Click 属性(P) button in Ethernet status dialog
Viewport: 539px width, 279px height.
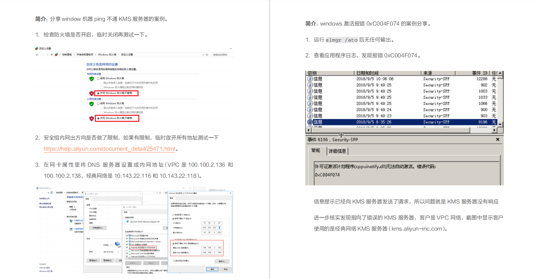click(x=93, y=260)
